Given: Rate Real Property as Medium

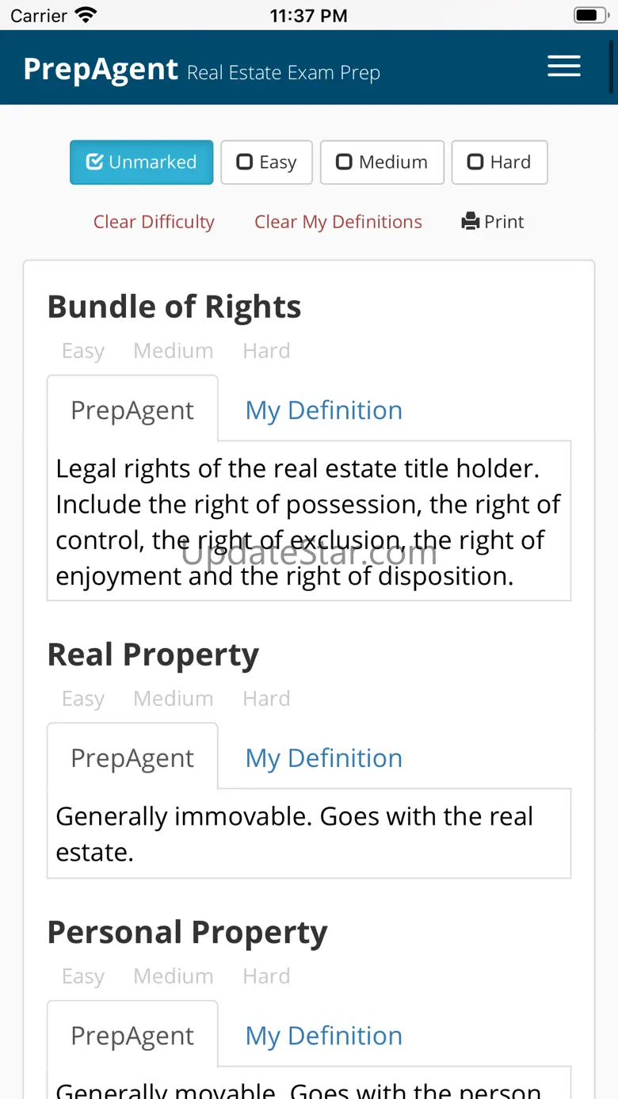Looking at the screenshot, I should [173, 699].
